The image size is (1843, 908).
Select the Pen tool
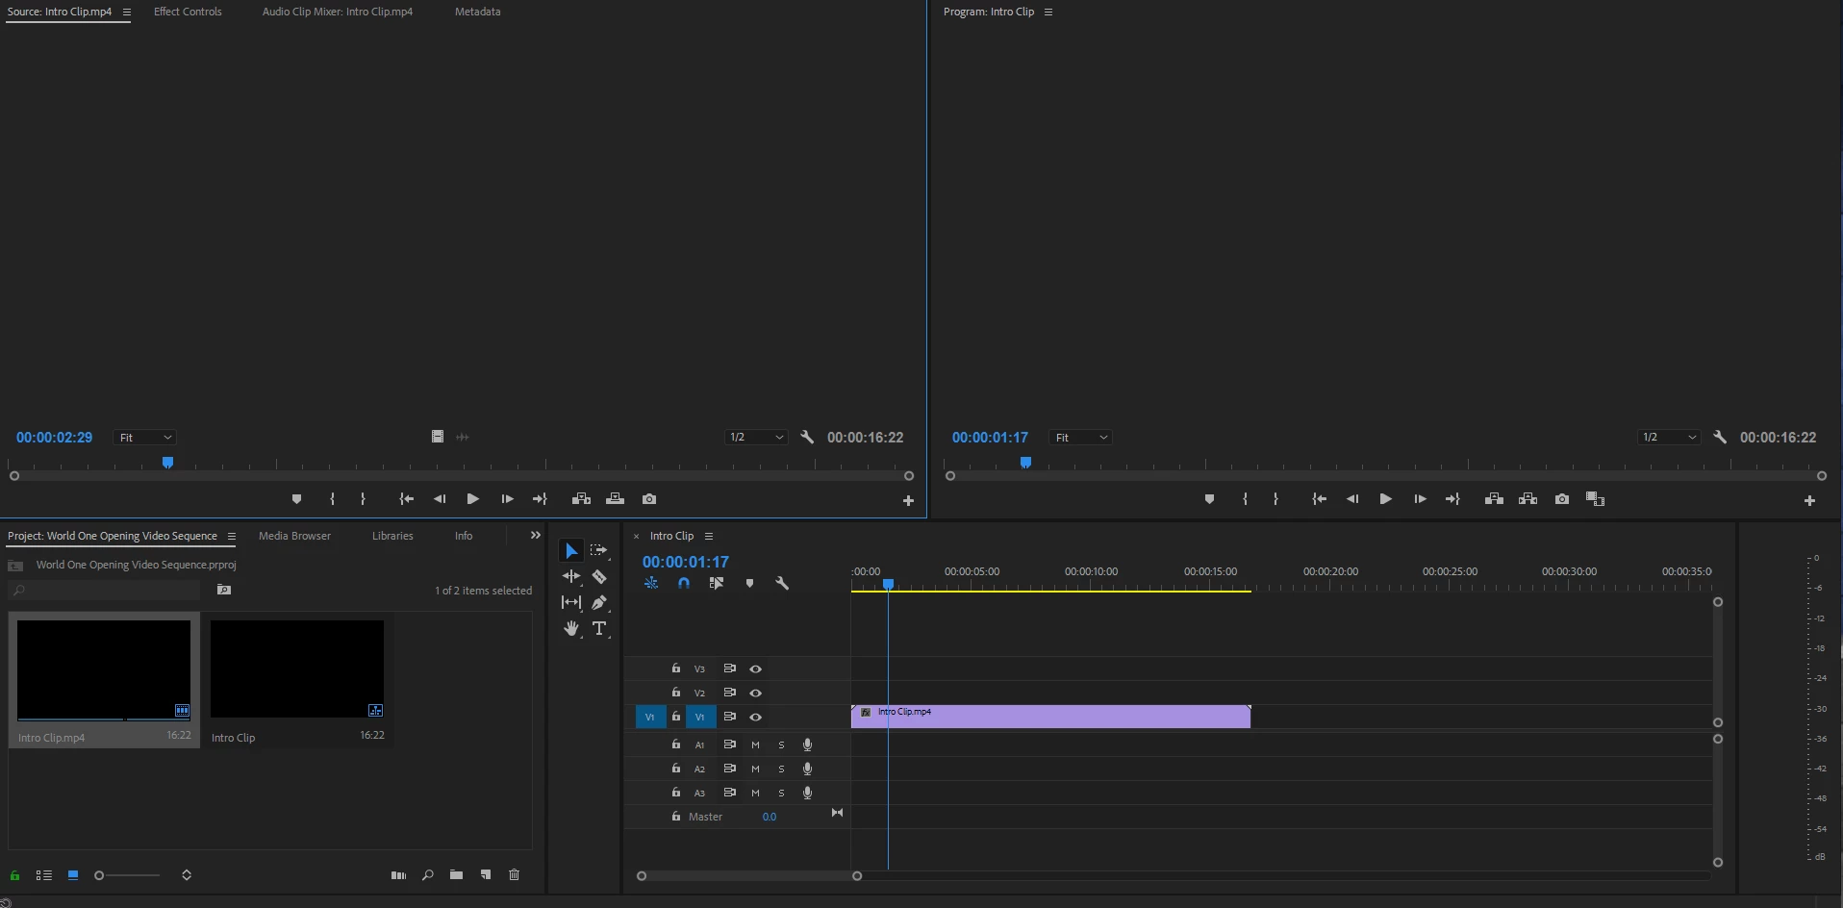click(x=599, y=602)
